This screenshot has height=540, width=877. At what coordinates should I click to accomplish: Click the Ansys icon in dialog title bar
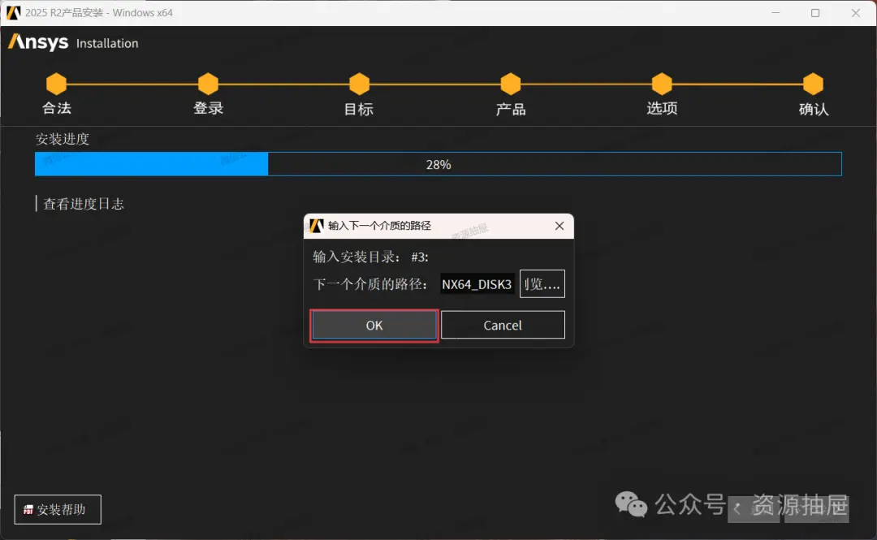(317, 226)
